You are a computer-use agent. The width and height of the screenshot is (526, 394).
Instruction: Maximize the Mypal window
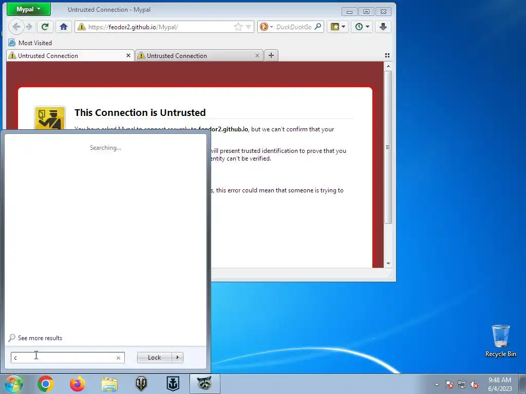coord(366,12)
